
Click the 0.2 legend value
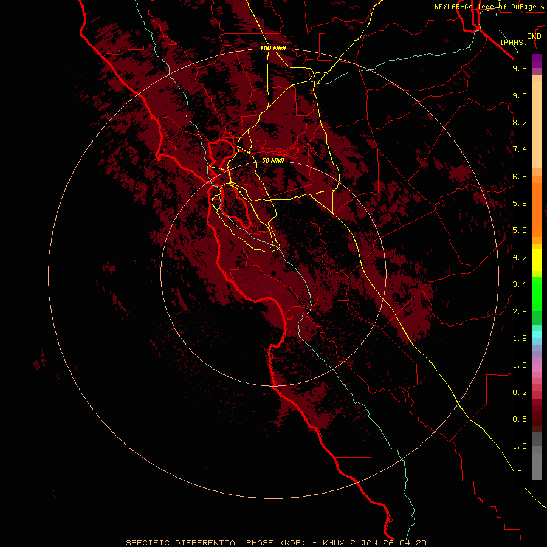[520, 393]
